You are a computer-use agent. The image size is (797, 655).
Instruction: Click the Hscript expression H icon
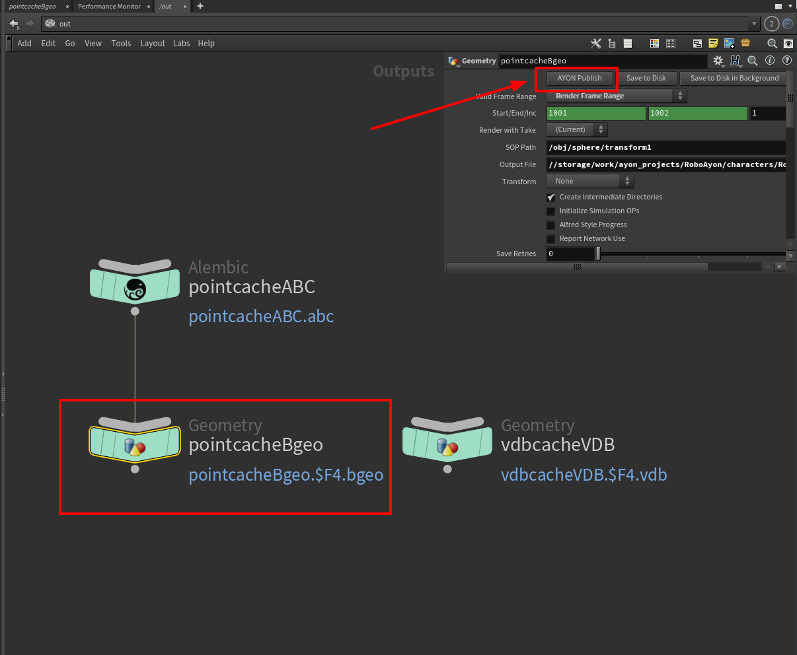[736, 60]
